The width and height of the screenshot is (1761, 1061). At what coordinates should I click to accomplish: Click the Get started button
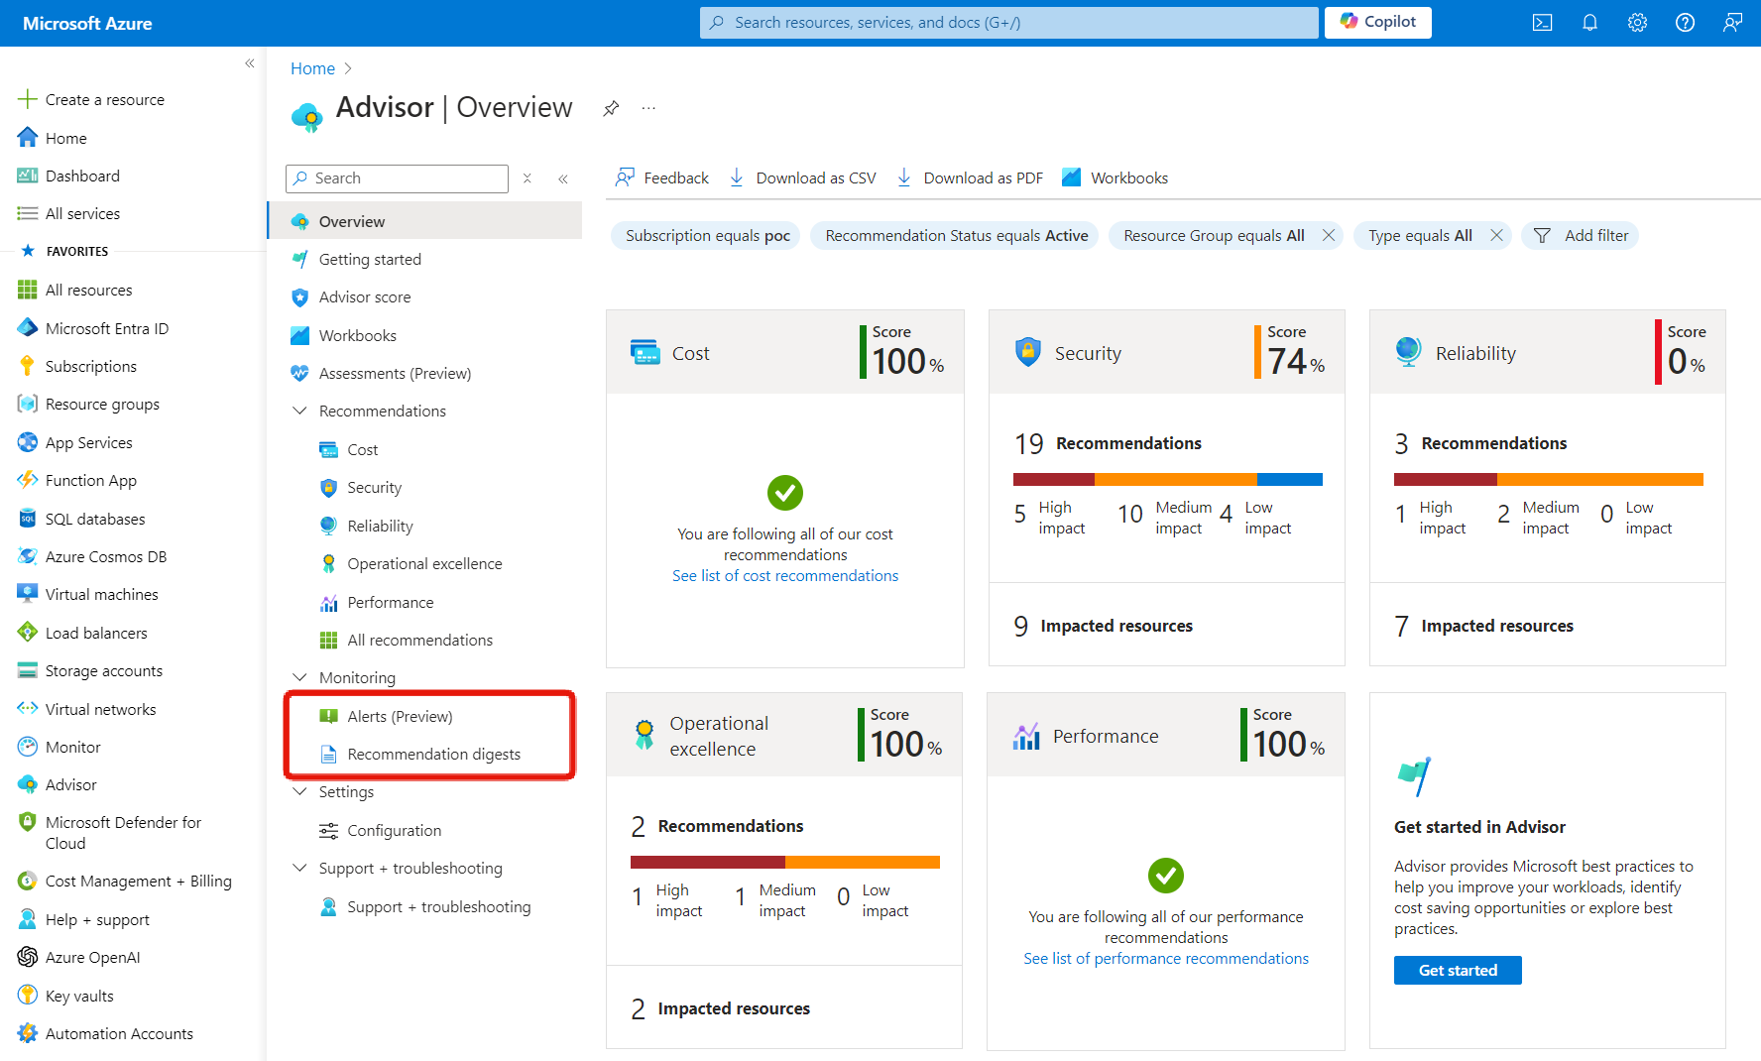click(x=1458, y=970)
